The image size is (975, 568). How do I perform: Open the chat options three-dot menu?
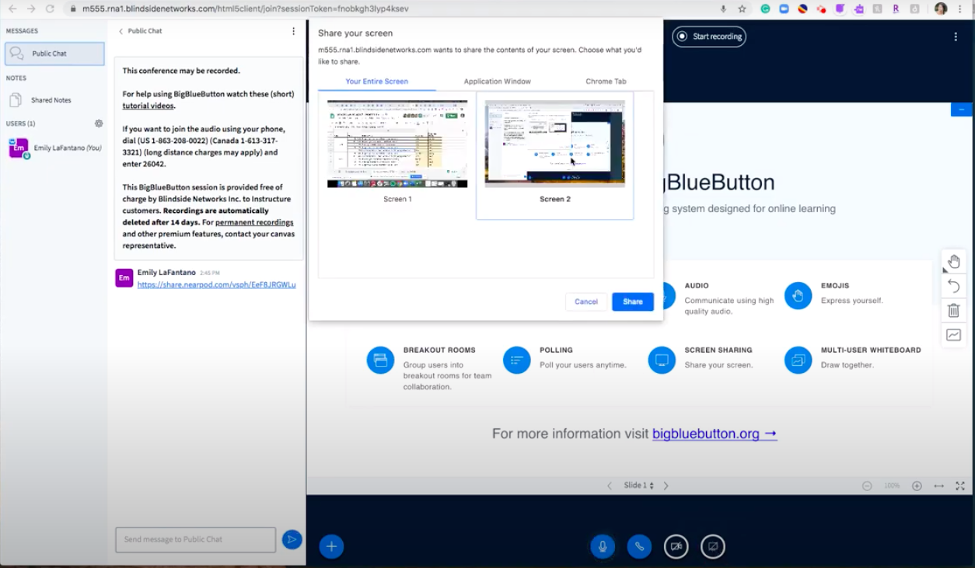[293, 31]
